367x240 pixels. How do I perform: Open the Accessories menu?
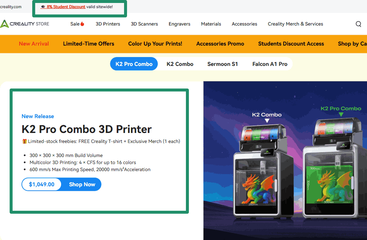point(244,24)
